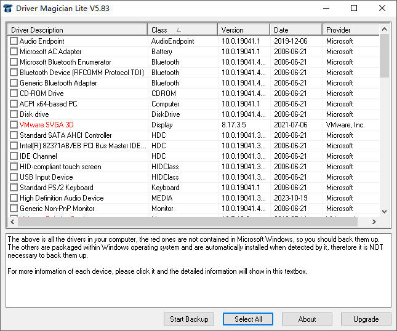Screen dimensions: 397x331
Task: Sort by the Driver Description column header
Action: coord(78,30)
